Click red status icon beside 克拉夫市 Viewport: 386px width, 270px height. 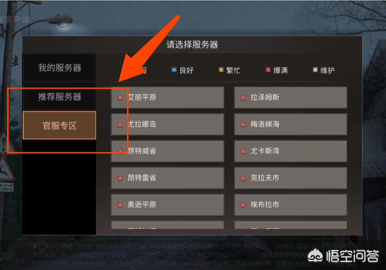pyautogui.click(x=243, y=178)
